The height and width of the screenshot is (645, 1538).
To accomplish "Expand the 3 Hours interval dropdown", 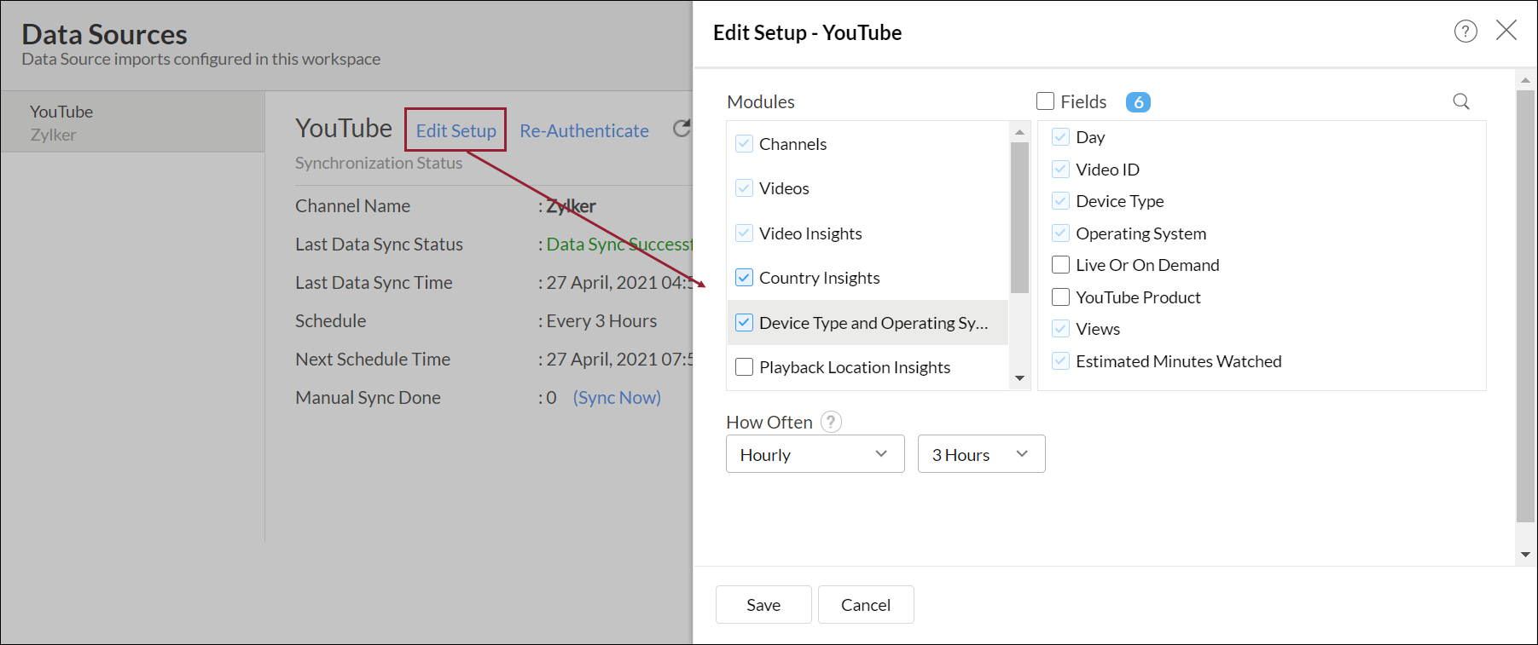I will (x=980, y=454).
